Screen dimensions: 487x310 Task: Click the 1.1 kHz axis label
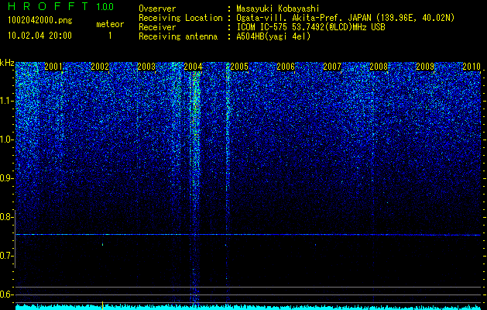pyautogui.click(x=6, y=101)
